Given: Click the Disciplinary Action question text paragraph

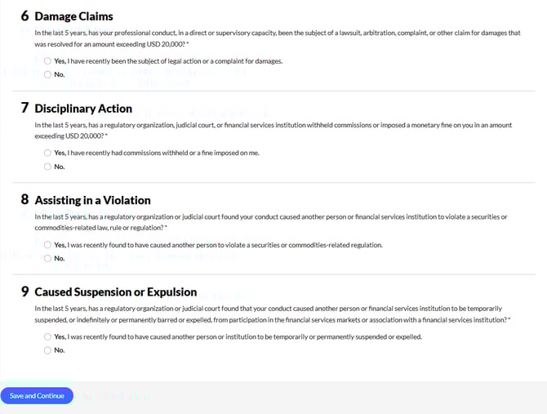Looking at the screenshot, I should (x=273, y=131).
